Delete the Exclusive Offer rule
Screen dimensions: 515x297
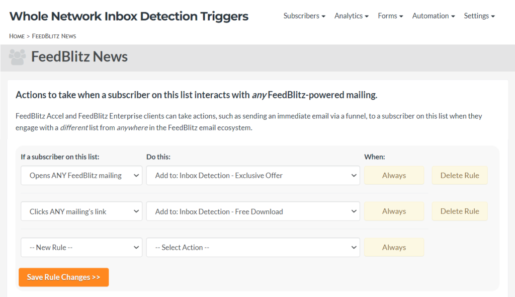tap(460, 175)
